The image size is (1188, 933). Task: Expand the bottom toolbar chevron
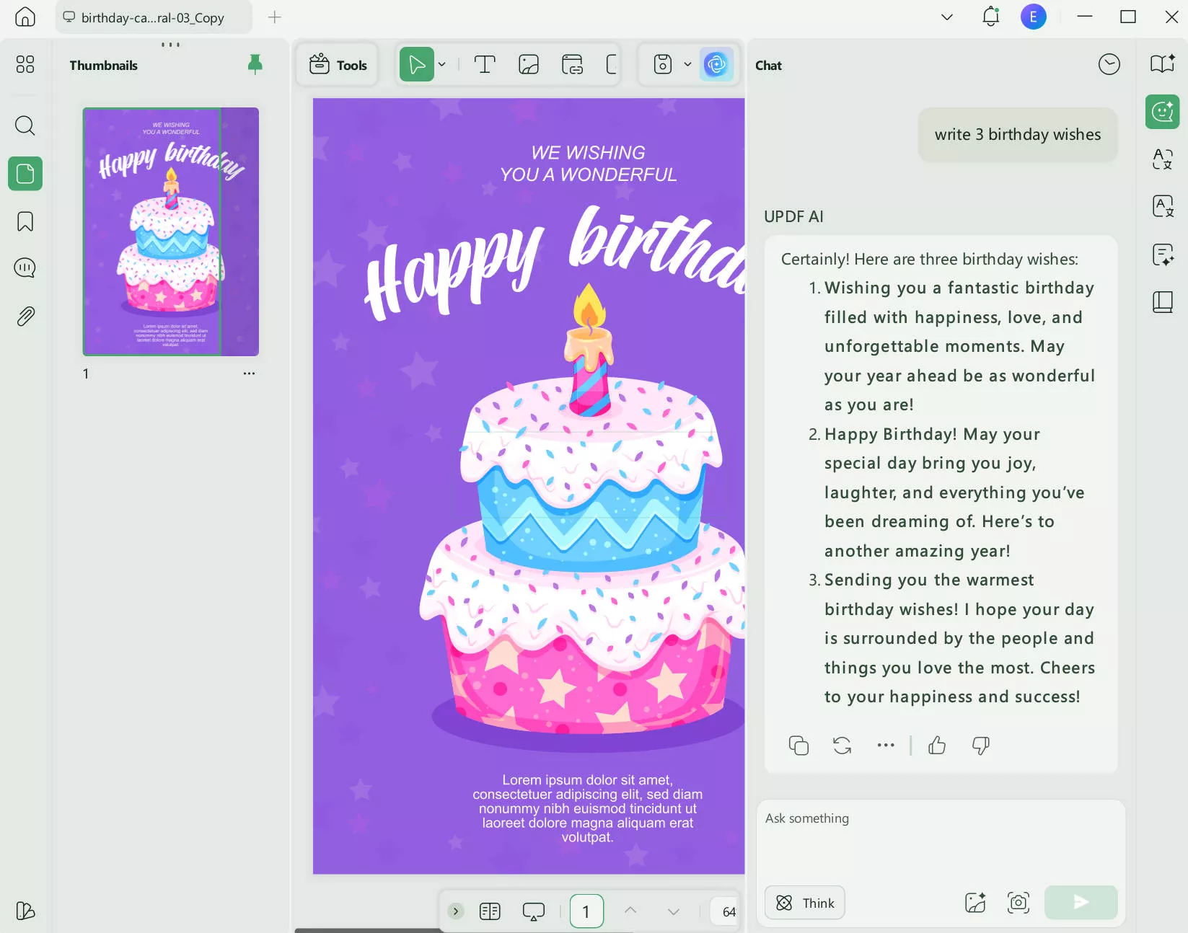click(x=455, y=911)
